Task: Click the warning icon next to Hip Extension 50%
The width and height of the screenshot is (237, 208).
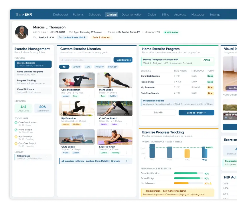Action: coord(211,183)
